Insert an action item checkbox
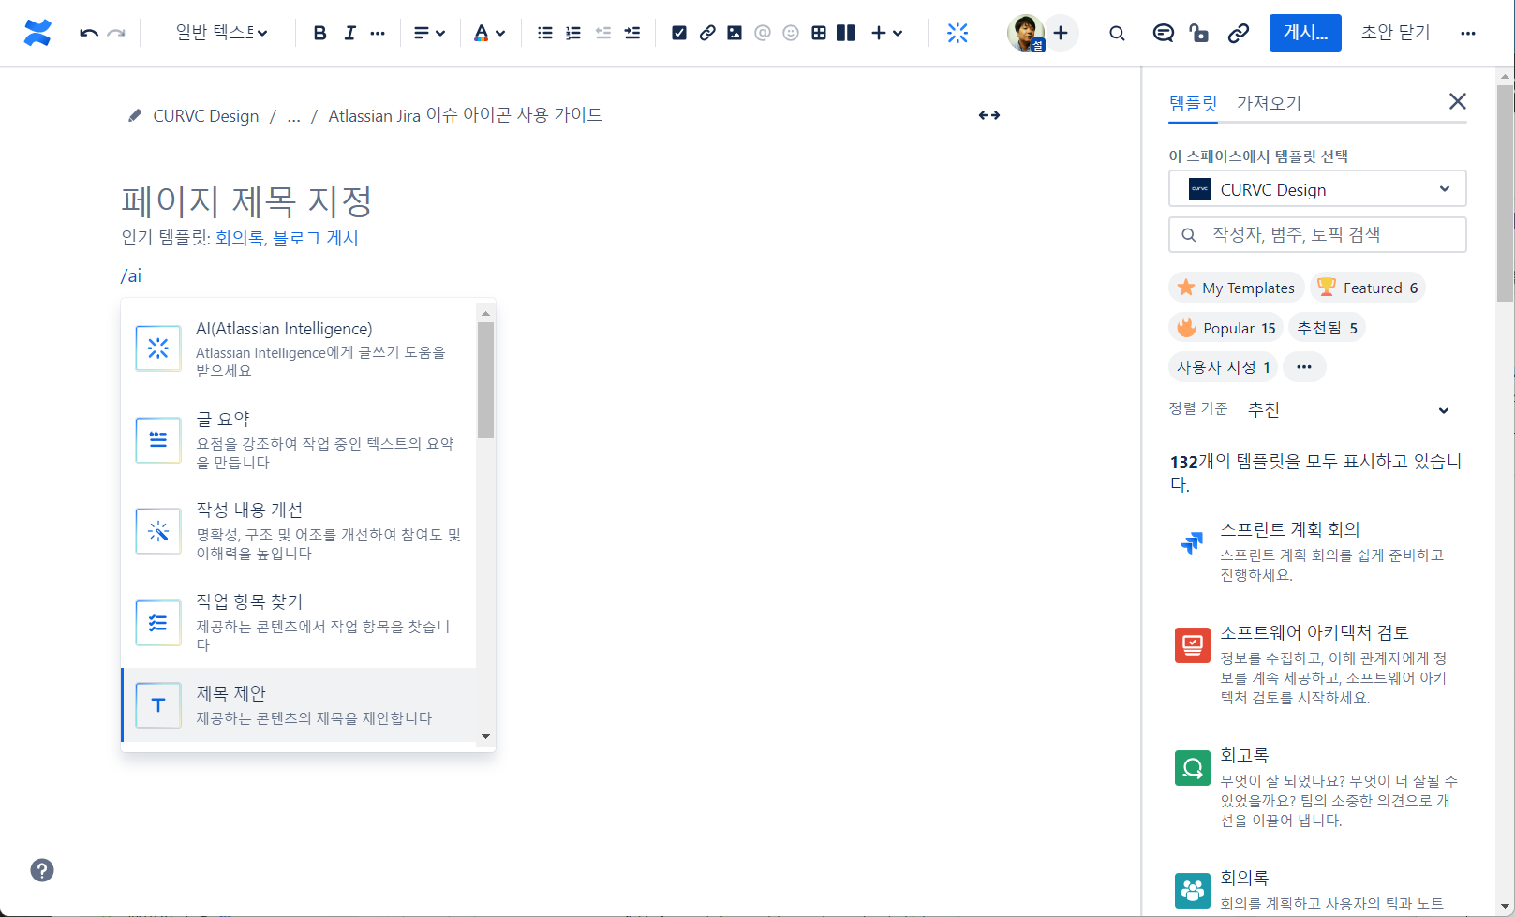 679,34
